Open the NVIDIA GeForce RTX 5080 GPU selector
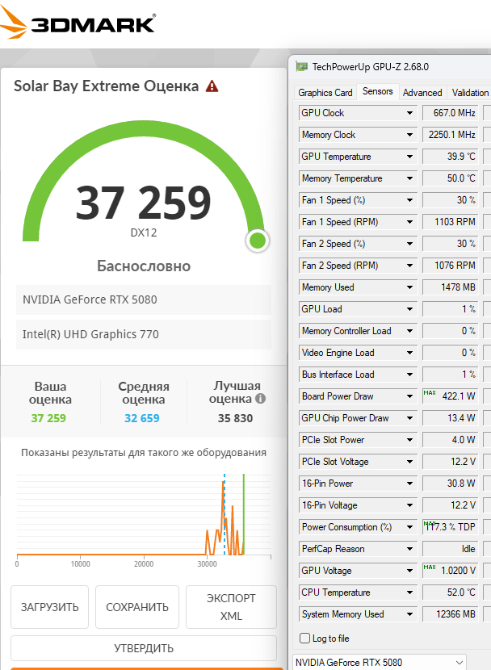This screenshot has width=491, height=670. point(380,662)
